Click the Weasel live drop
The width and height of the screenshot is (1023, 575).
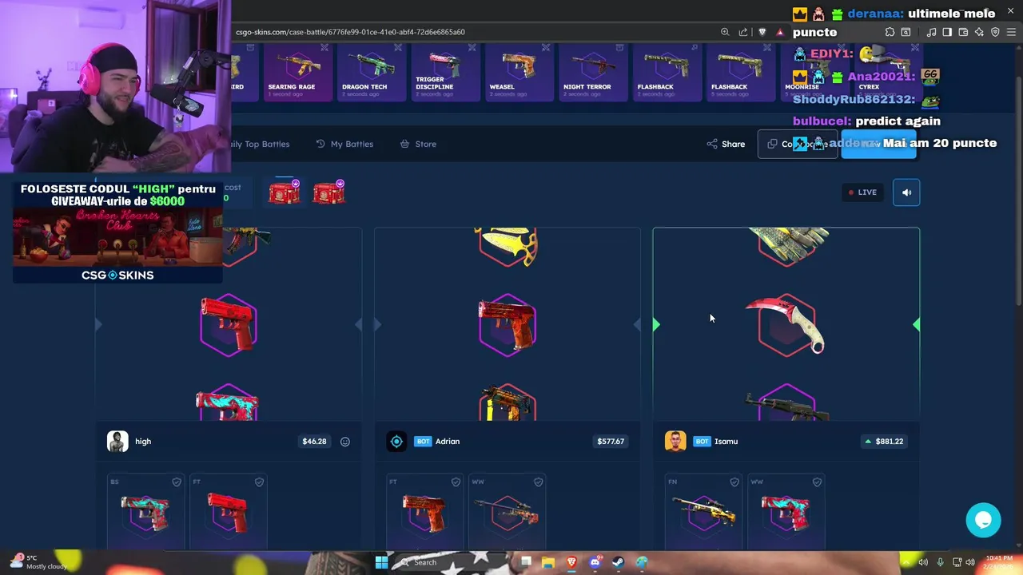[519, 72]
